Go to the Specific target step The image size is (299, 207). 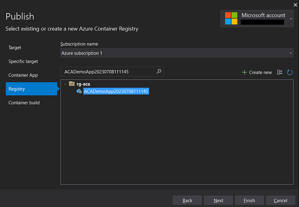point(23,61)
